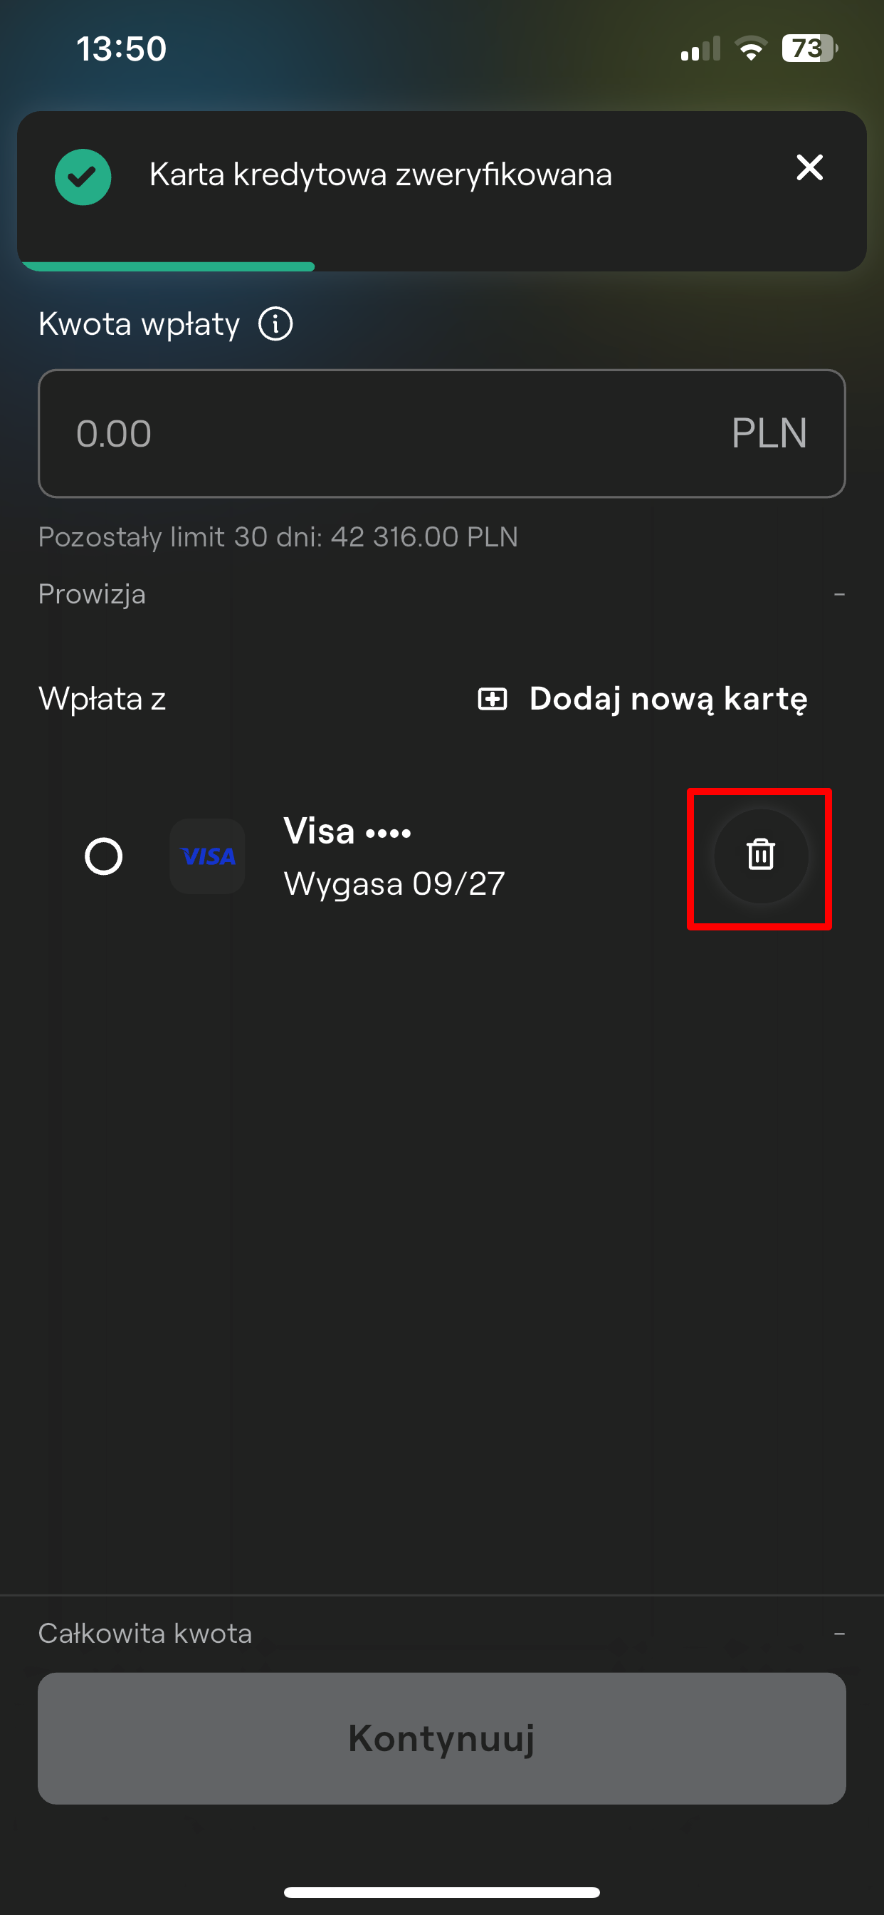Click the PLN currency label
This screenshot has height=1915, width=884.
769,432
